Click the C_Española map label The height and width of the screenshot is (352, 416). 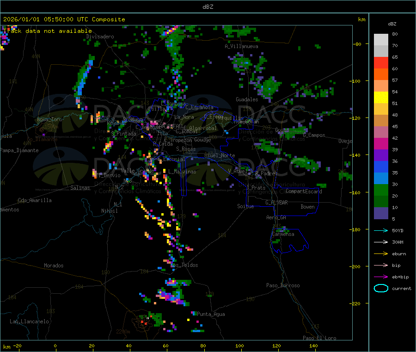click(199, 107)
